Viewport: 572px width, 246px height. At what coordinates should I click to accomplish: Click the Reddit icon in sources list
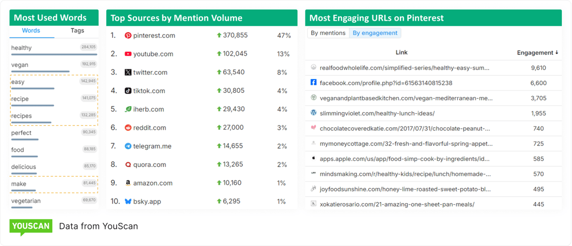(x=128, y=128)
